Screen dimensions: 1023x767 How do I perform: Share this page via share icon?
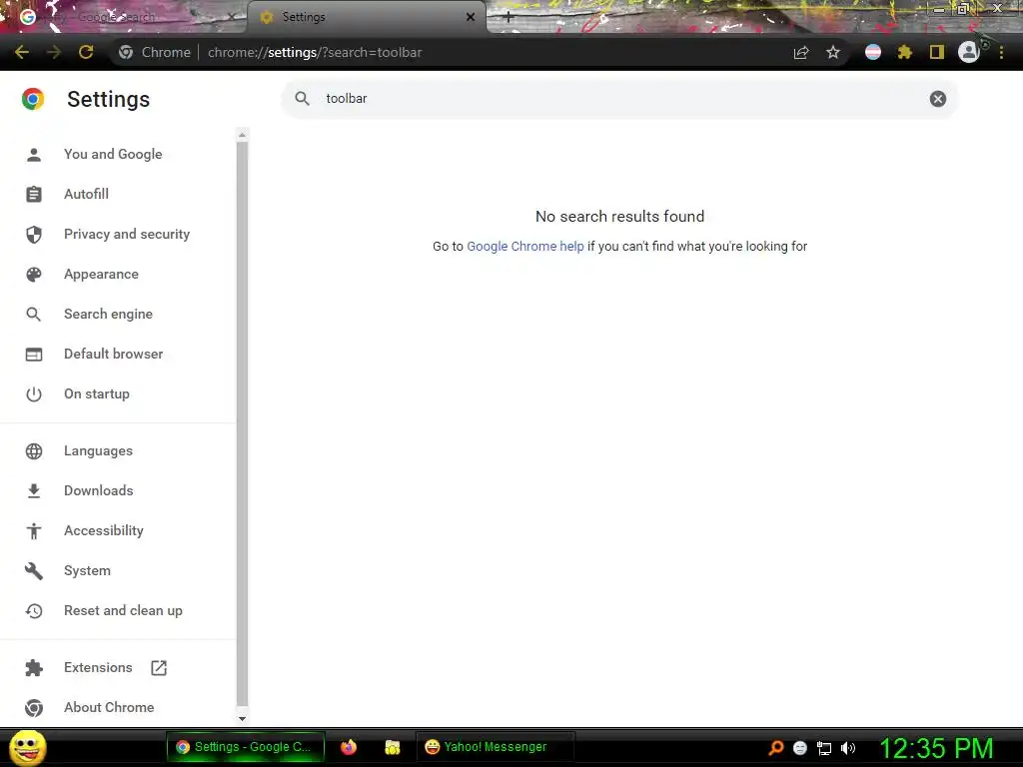pyautogui.click(x=801, y=52)
